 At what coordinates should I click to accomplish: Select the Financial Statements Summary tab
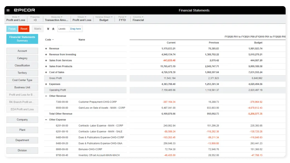point(22,39)
